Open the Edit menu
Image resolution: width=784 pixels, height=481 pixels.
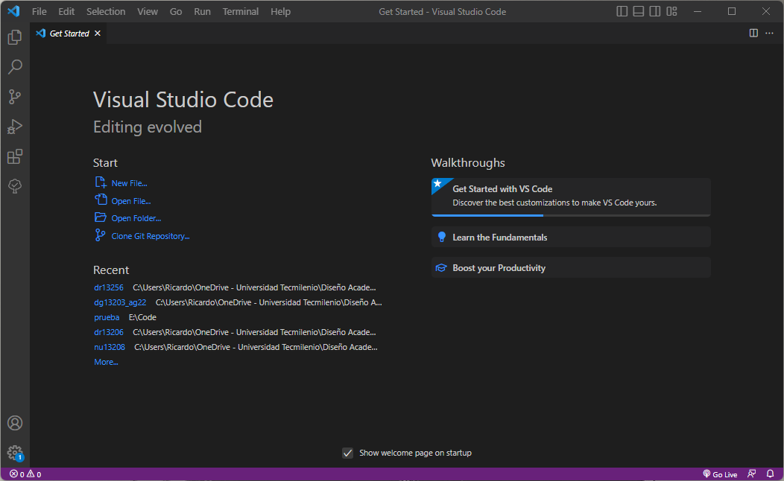click(66, 11)
